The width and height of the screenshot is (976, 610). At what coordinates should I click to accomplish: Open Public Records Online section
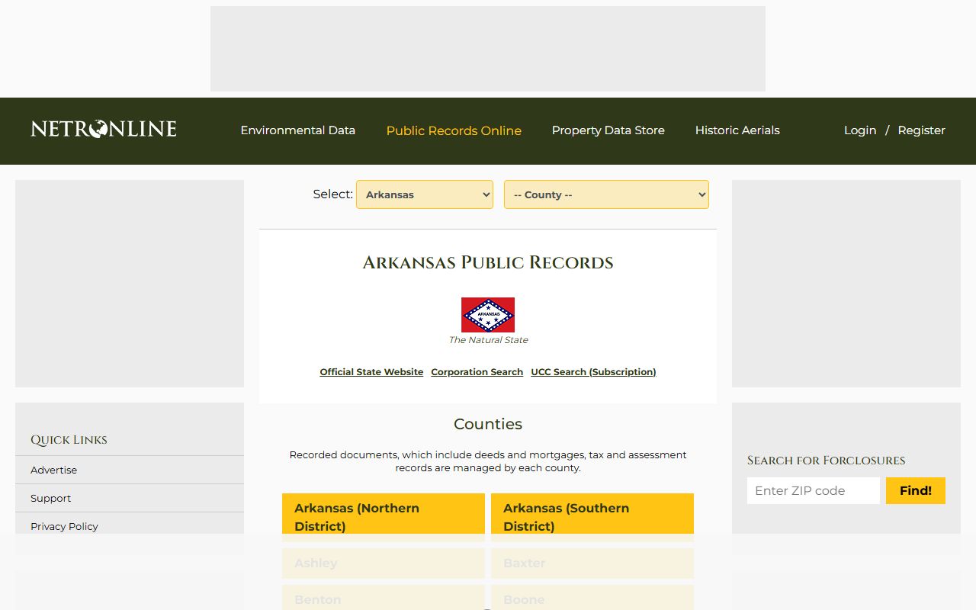tap(454, 130)
